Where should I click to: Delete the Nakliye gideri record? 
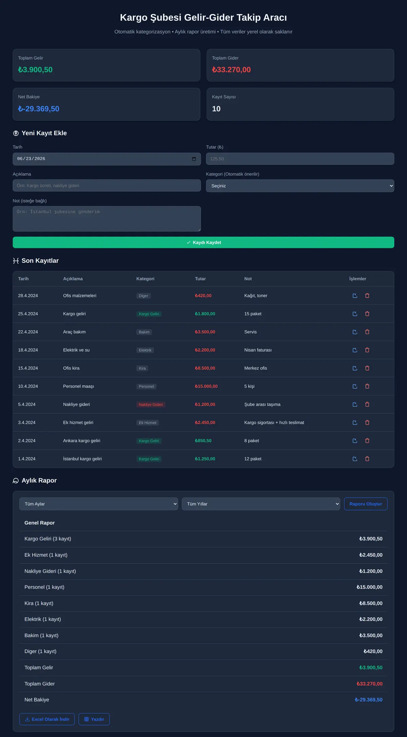[367, 404]
